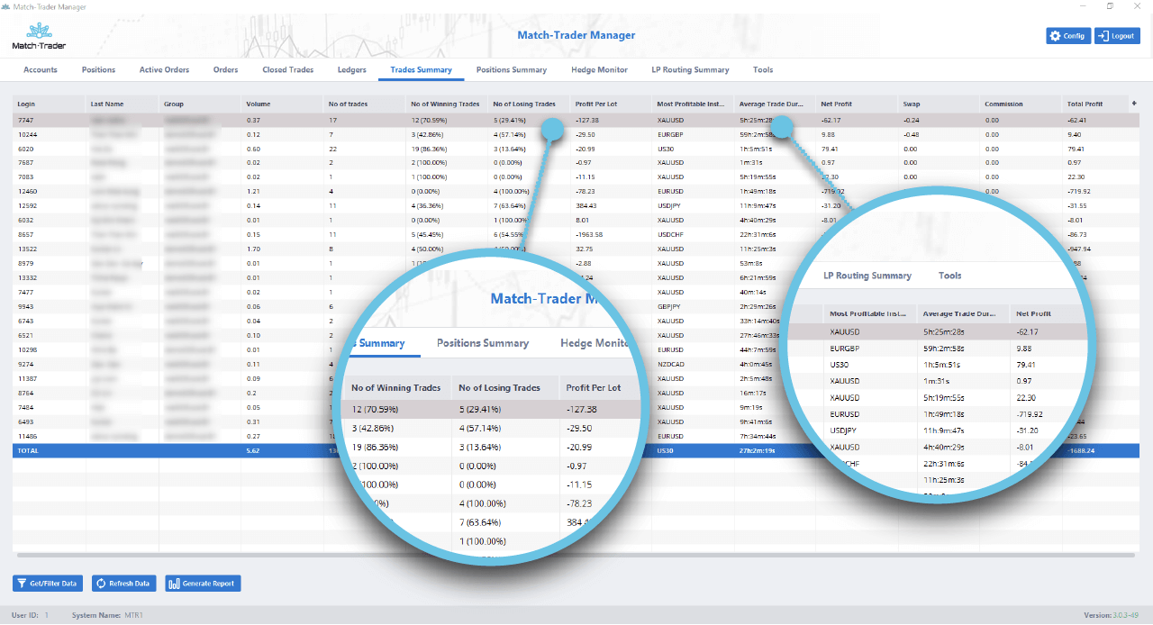
Task: Open the Positions tab
Action: [x=98, y=70]
